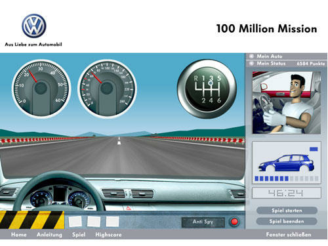This screenshot has height=246, width=328.
Task: Click the driver character picture
Action: 287,102
